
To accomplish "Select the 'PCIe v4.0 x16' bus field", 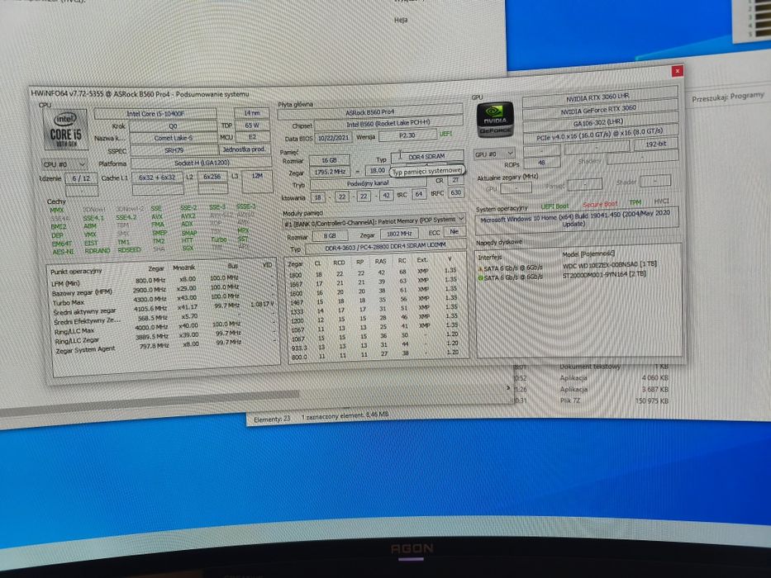I will tap(601, 135).
